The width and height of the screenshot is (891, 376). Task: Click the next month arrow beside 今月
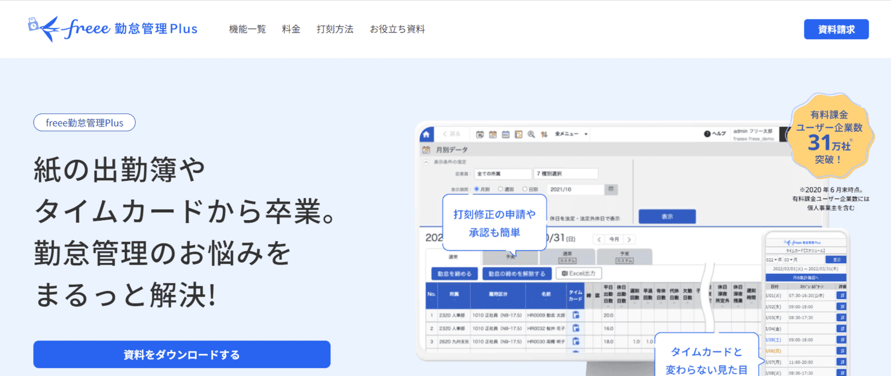click(630, 240)
